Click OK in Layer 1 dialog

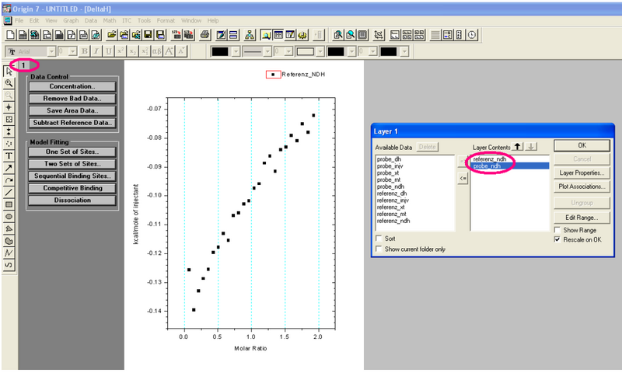tap(582, 145)
